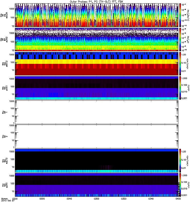This screenshot has height=206, width=193.
Task: Click the 0340 time axis label
Action: 151,199
